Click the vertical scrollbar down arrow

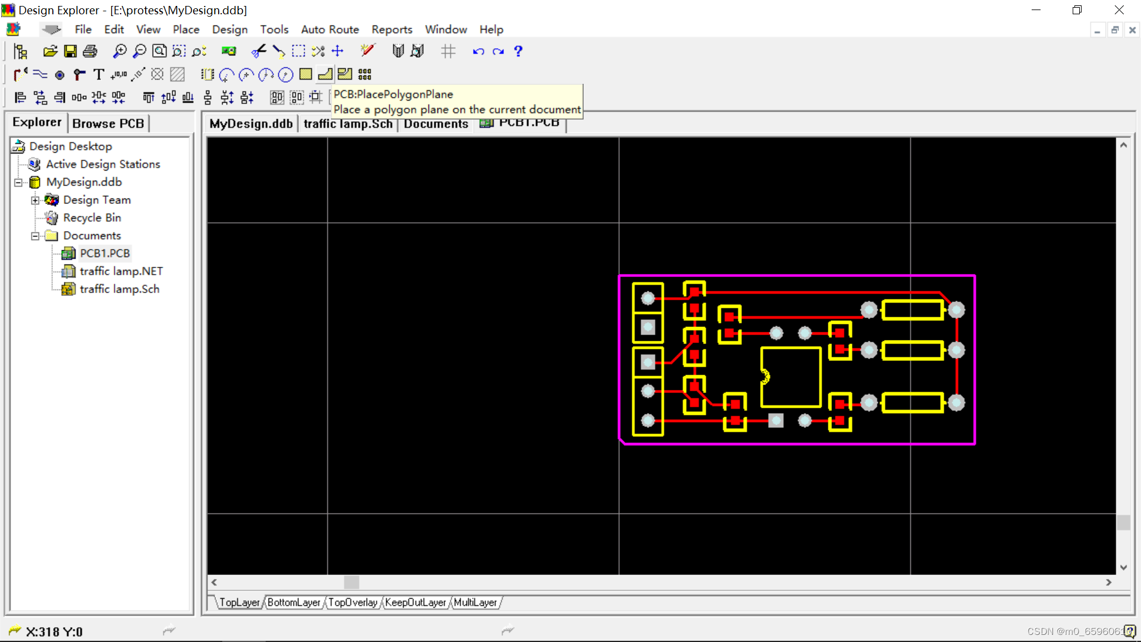pos(1123,567)
